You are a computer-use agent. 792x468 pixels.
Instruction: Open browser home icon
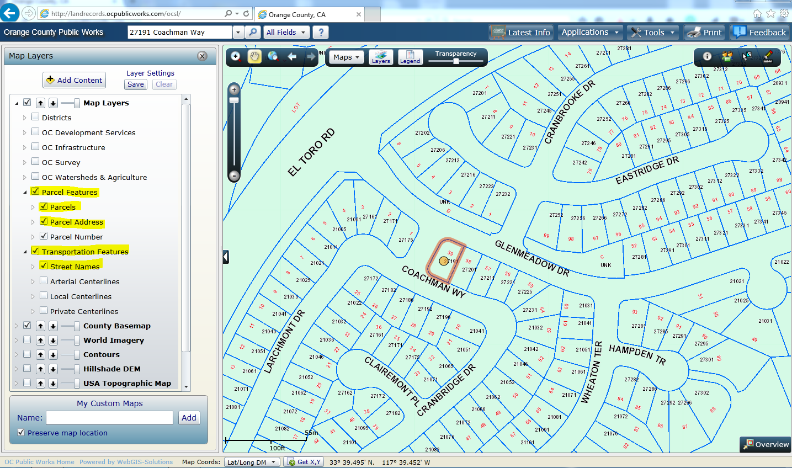[757, 13]
